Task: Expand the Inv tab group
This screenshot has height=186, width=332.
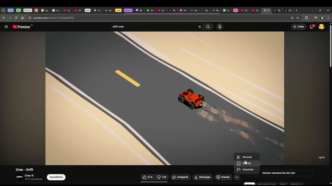Action: click(18, 10)
